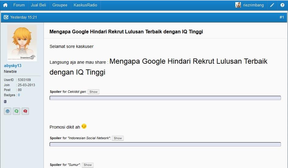
Task: Open abysky13 profile link
Action: (x=13, y=66)
